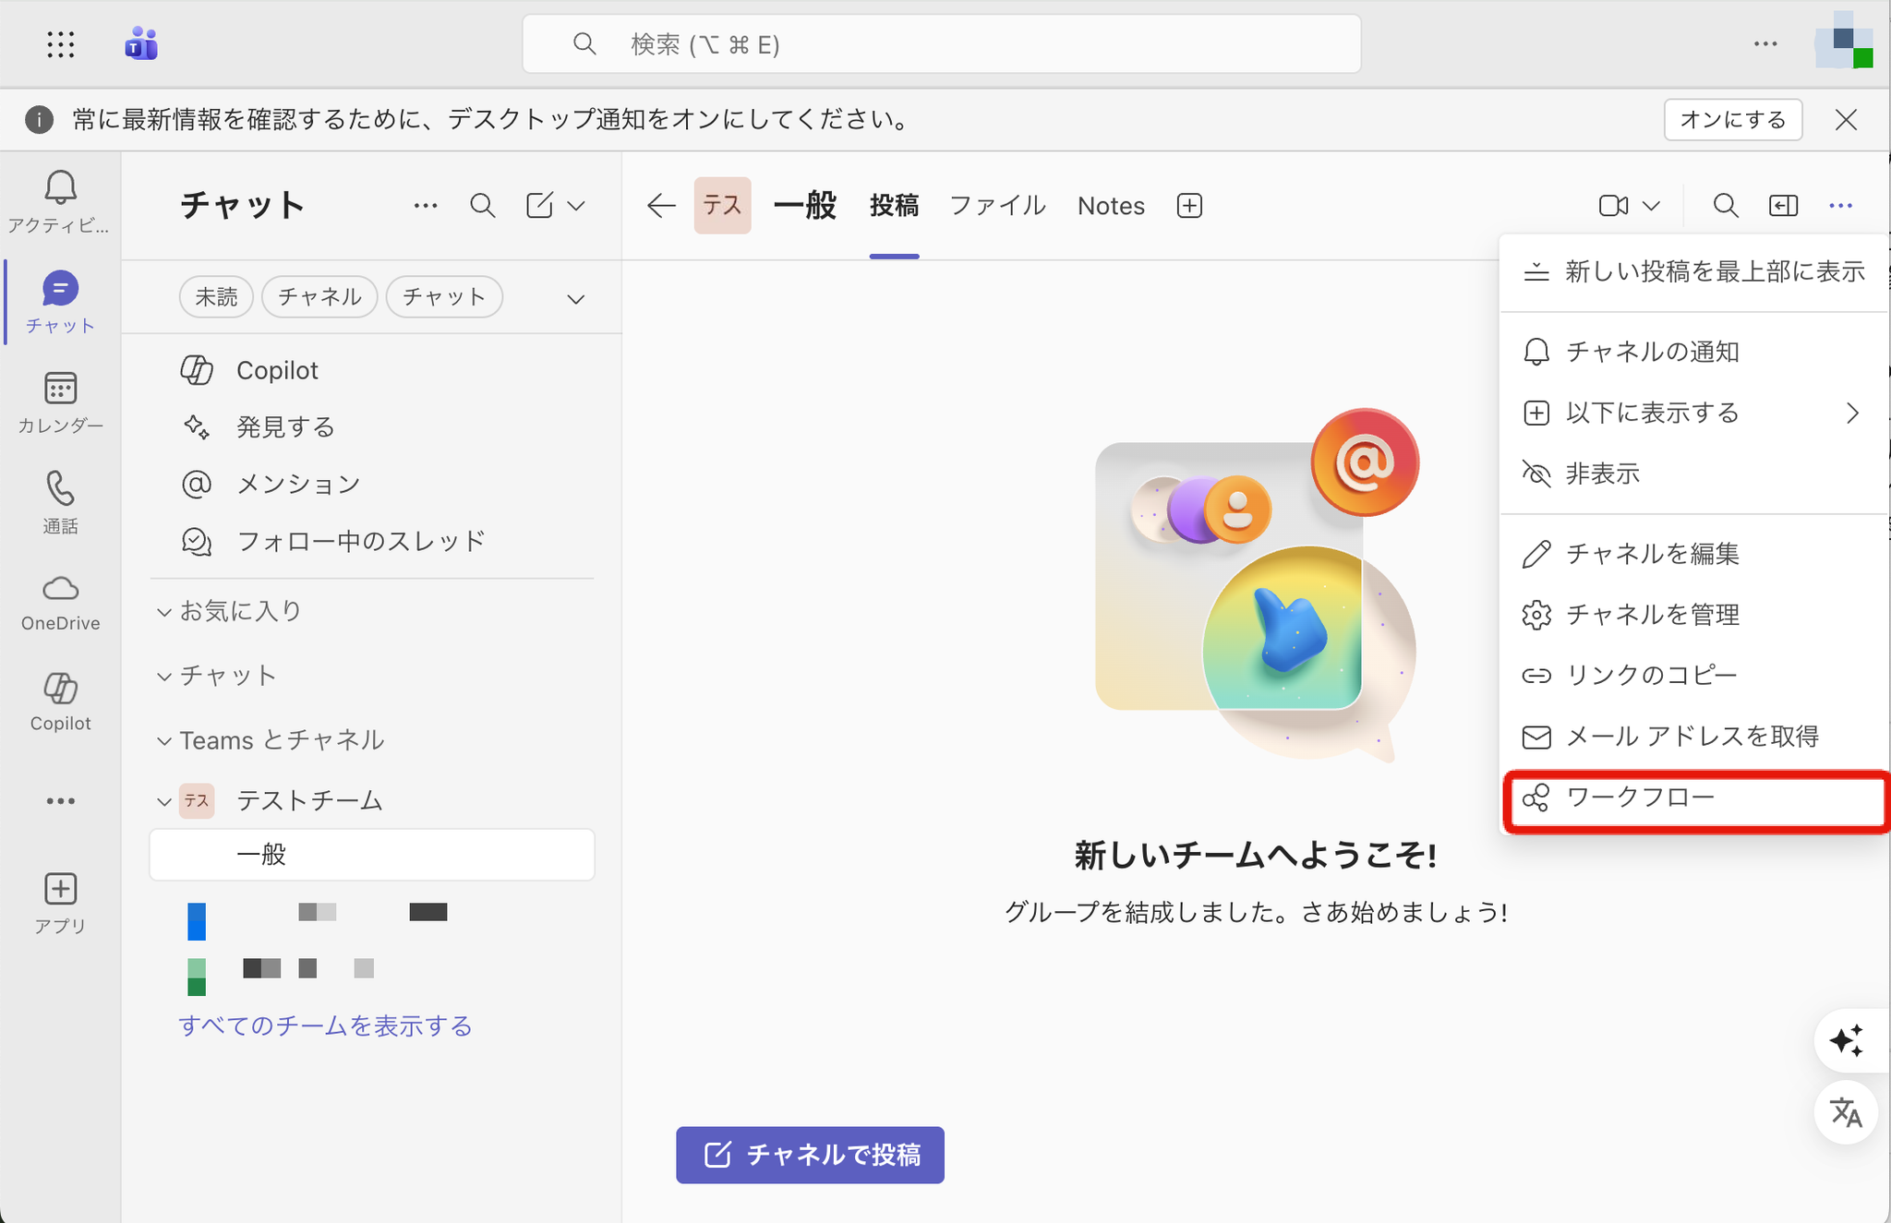Open the Activity bell icon in sidebar
The image size is (1891, 1223).
coord(60,189)
